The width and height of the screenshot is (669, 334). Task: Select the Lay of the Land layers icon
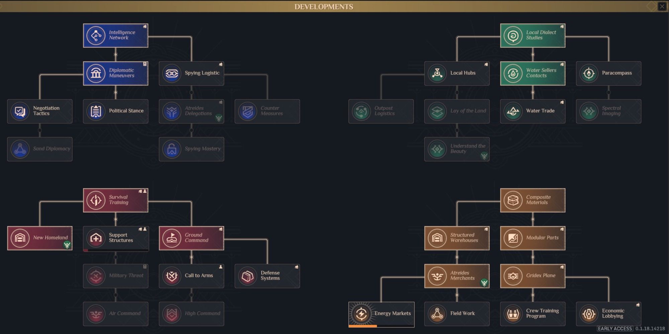point(437,111)
